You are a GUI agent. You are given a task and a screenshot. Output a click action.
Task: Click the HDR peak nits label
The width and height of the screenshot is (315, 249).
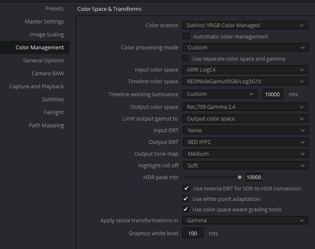click(x=161, y=177)
